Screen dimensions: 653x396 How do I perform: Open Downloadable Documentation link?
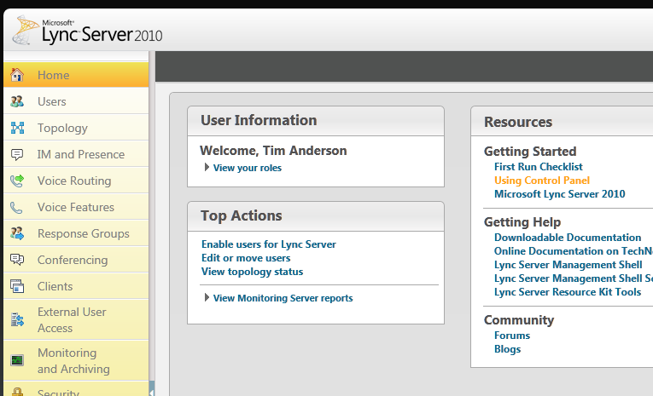coord(567,238)
